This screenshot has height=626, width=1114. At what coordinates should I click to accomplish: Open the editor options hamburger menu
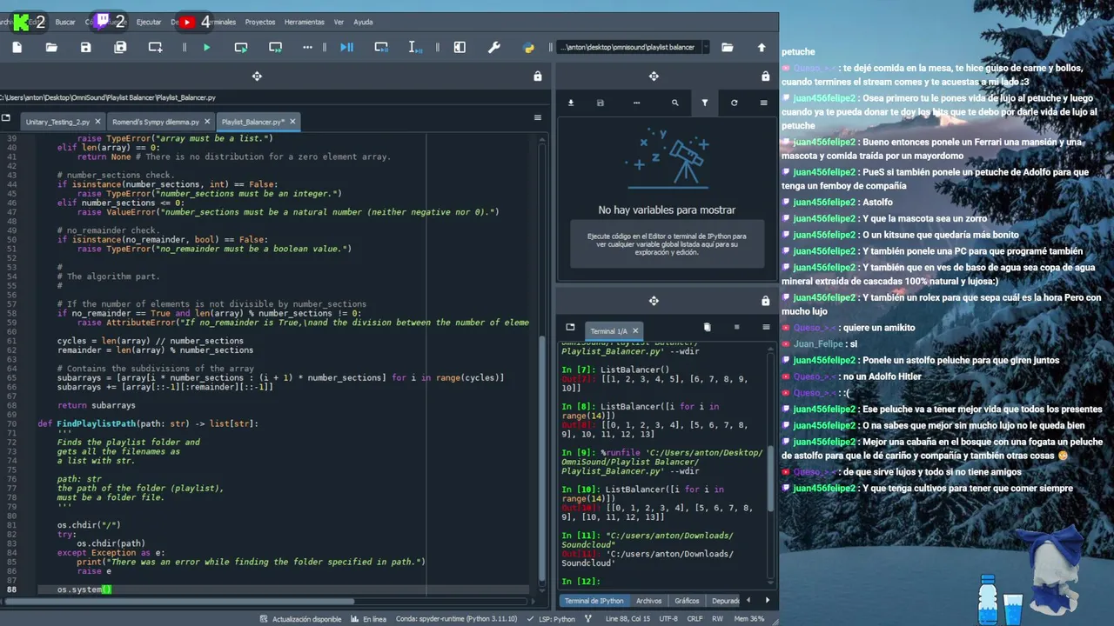pos(537,117)
